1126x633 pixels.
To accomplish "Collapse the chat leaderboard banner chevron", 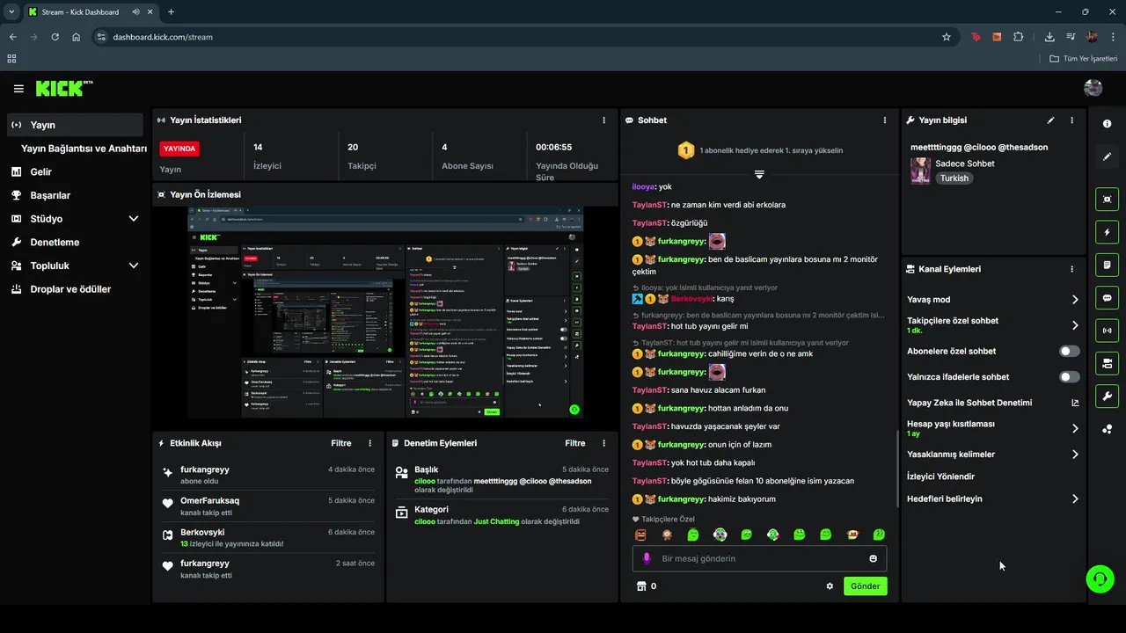I will (759, 174).
